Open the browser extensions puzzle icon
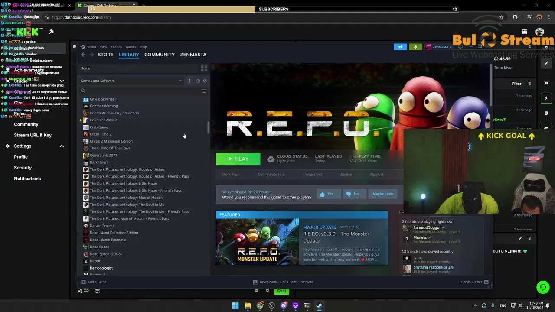 coord(515,17)
